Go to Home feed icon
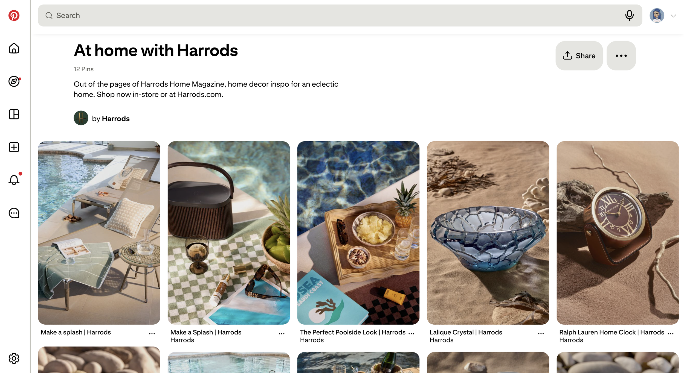 click(x=14, y=48)
